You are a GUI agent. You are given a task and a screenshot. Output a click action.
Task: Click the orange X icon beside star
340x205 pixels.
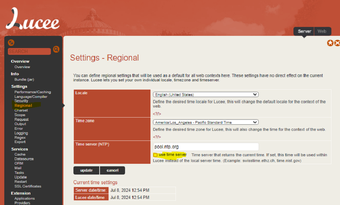[x=337, y=43]
